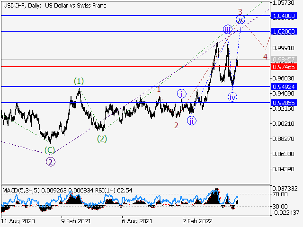Select the red wave 3 label
The width and height of the screenshot is (303, 227).
[x=240, y=12]
